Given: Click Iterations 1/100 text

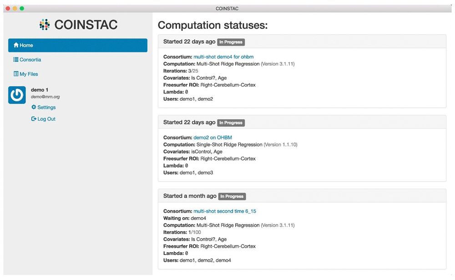Looking at the screenshot, I should (x=182, y=232).
